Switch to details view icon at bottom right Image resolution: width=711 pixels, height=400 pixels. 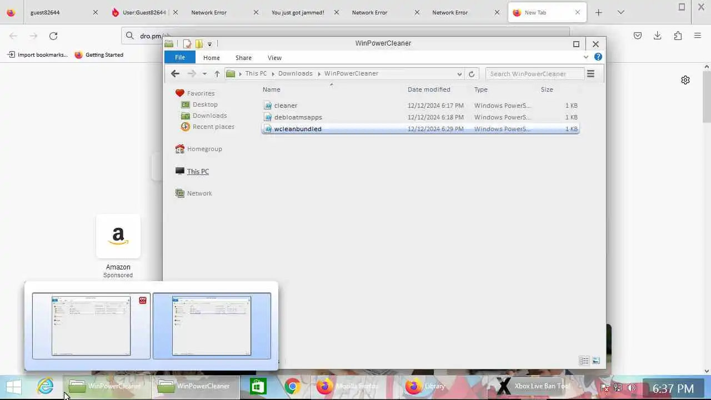coord(584,361)
